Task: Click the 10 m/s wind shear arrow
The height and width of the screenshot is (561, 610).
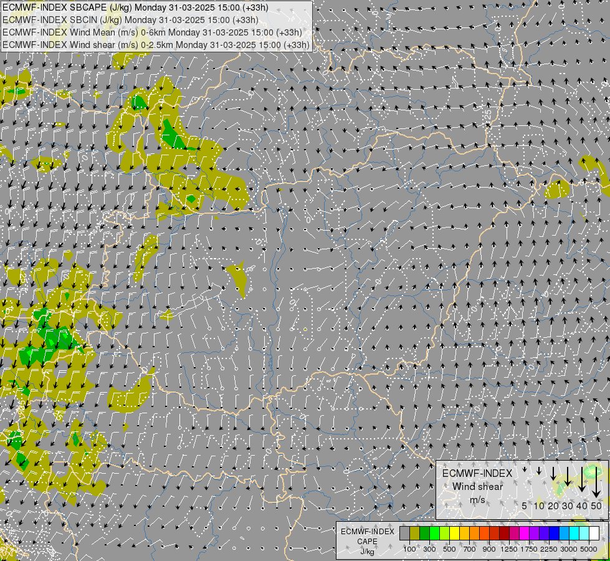Action: coord(539,471)
